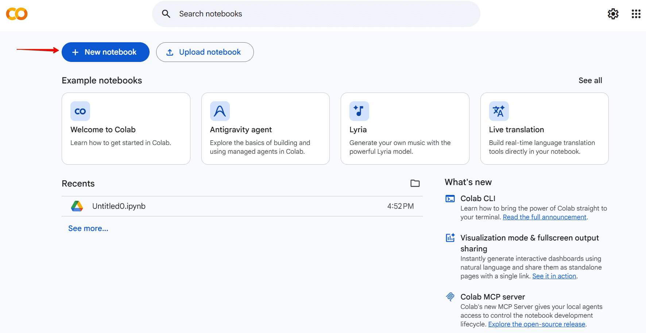Image resolution: width=646 pixels, height=333 pixels.
Task: Open the See more... recents link
Action: coord(88,228)
